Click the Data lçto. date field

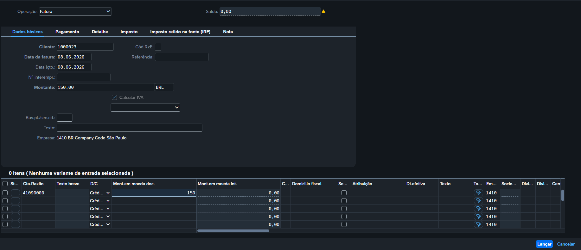pos(74,67)
